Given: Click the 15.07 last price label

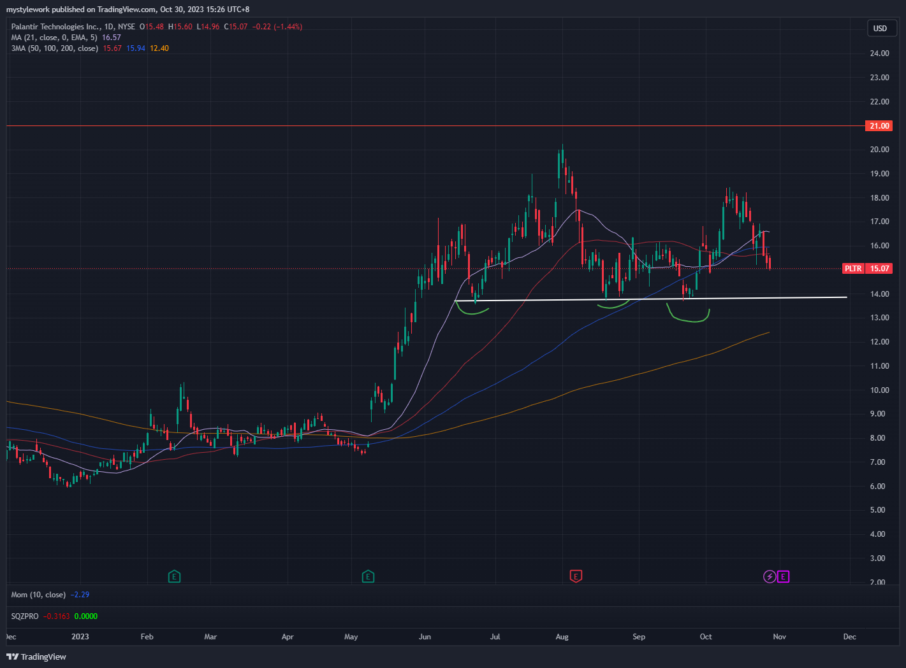Looking at the screenshot, I should pyautogui.click(x=880, y=269).
